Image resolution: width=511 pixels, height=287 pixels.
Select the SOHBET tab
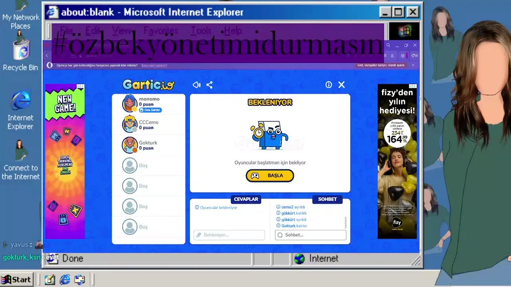pyautogui.click(x=327, y=199)
